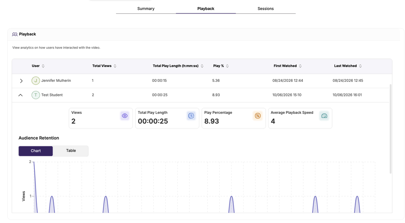Sort the Last Watched column

(x=360, y=66)
